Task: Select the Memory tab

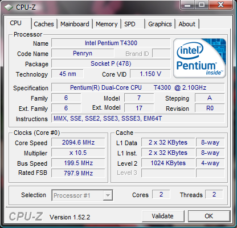Action: point(107,24)
